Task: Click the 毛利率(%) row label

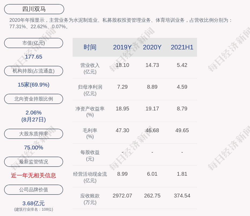Action: pos(90,134)
